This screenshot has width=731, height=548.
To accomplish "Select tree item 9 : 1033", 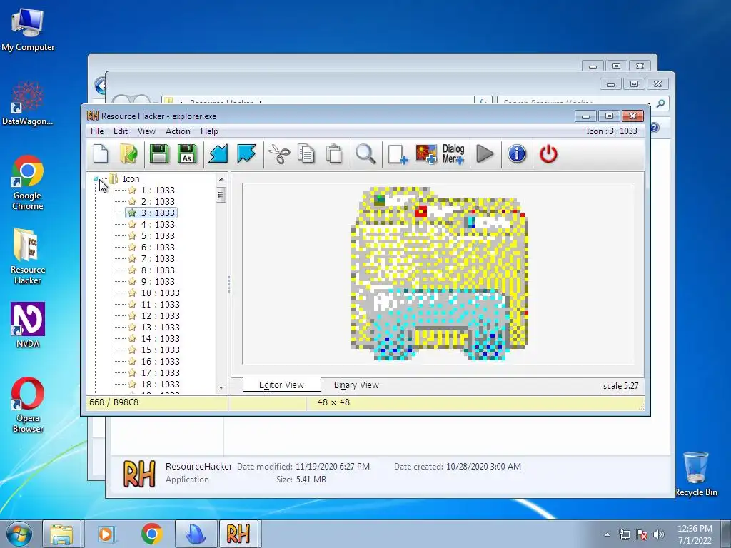I will click(x=158, y=281).
